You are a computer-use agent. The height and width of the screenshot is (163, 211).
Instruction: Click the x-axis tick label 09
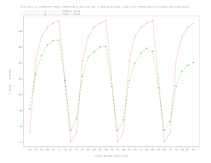47,150
